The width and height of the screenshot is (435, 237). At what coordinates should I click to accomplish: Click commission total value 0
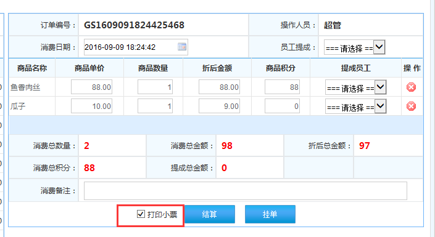[x=224, y=168]
